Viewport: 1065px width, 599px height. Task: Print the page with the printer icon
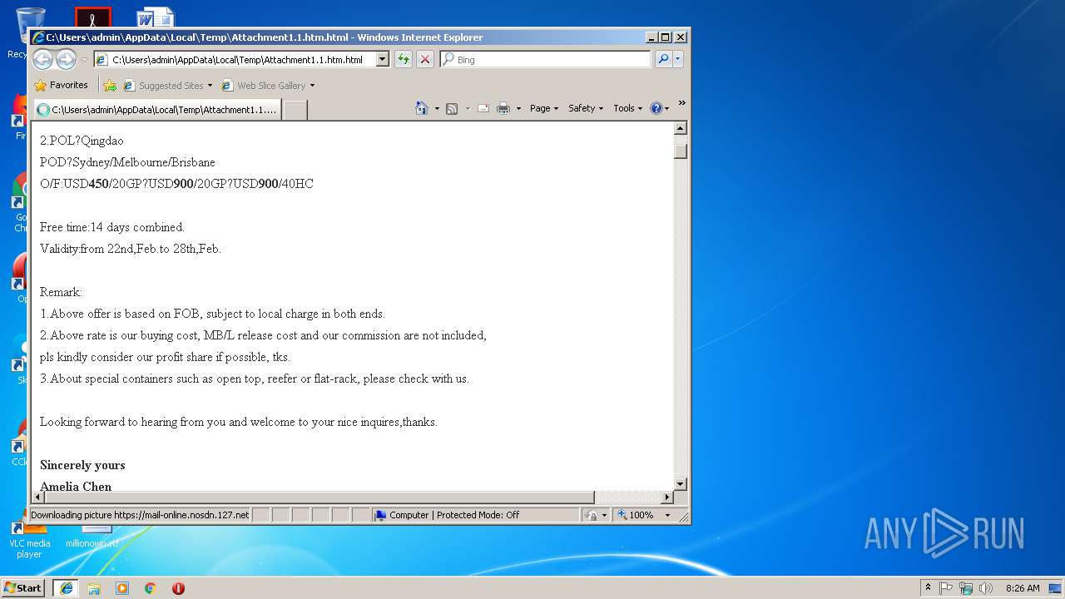click(x=503, y=108)
